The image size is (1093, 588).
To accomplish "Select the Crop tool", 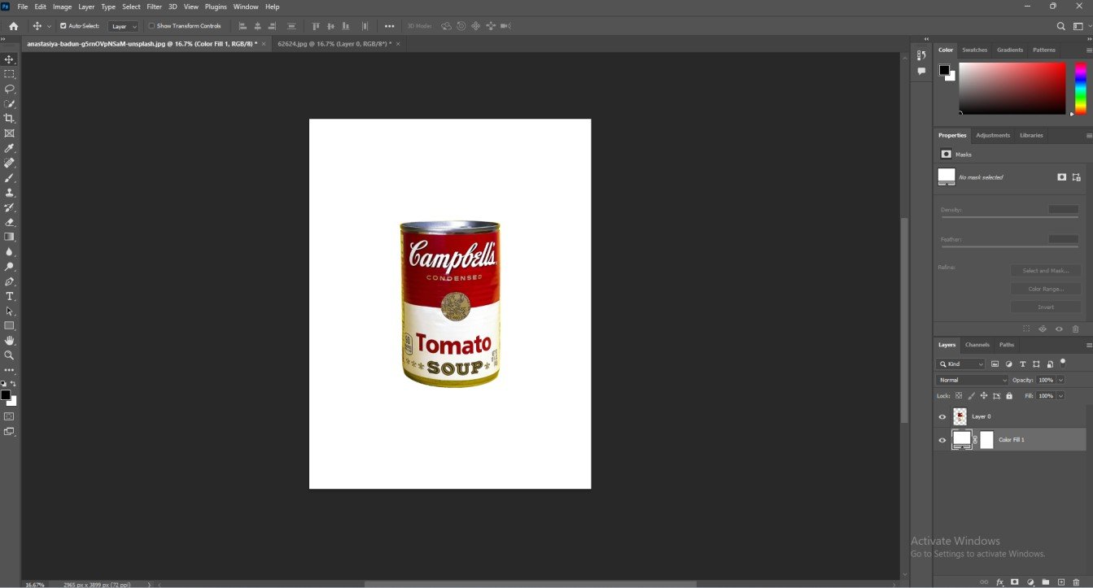I will (10, 119).
